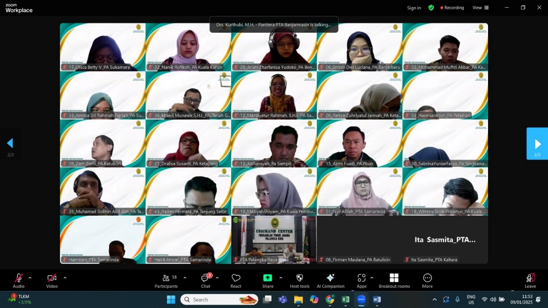
Task: Open Host tools shield
Action: tap(299, 281)
